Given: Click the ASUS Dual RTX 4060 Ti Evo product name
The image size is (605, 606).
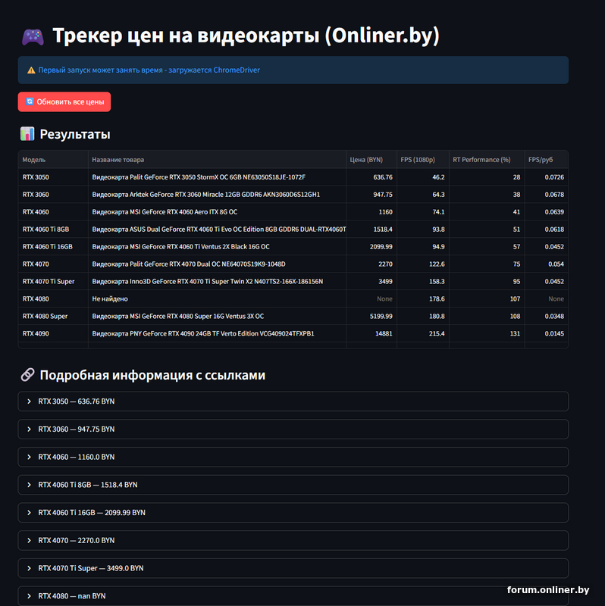Looking at the screenshot, I should pos(217,230).
